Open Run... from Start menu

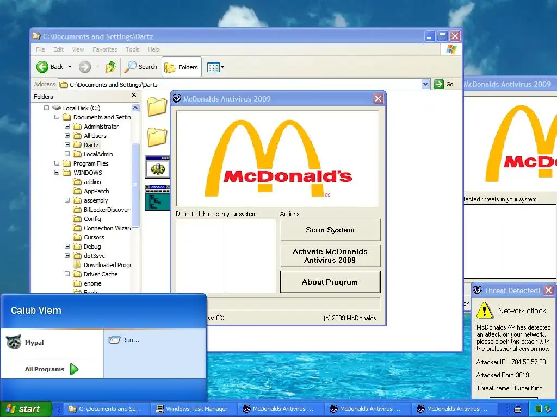click(x=123, y=340)
